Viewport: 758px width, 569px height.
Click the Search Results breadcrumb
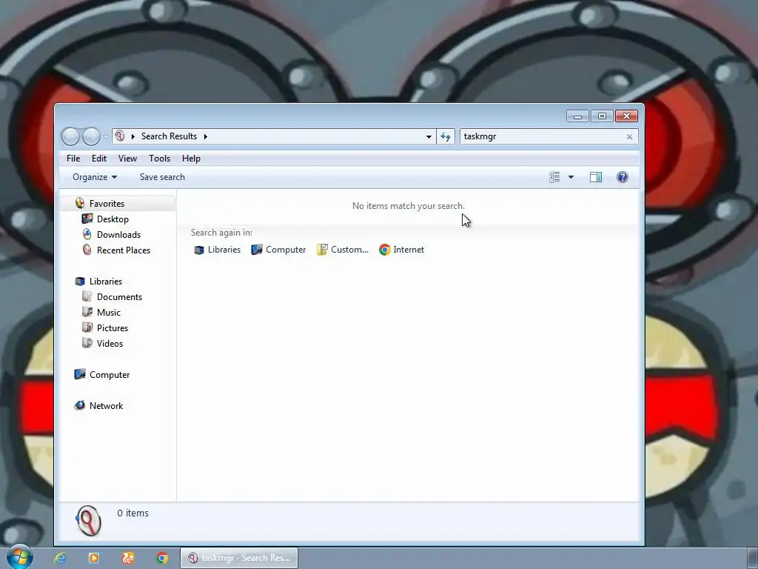[x=170, y=136]
